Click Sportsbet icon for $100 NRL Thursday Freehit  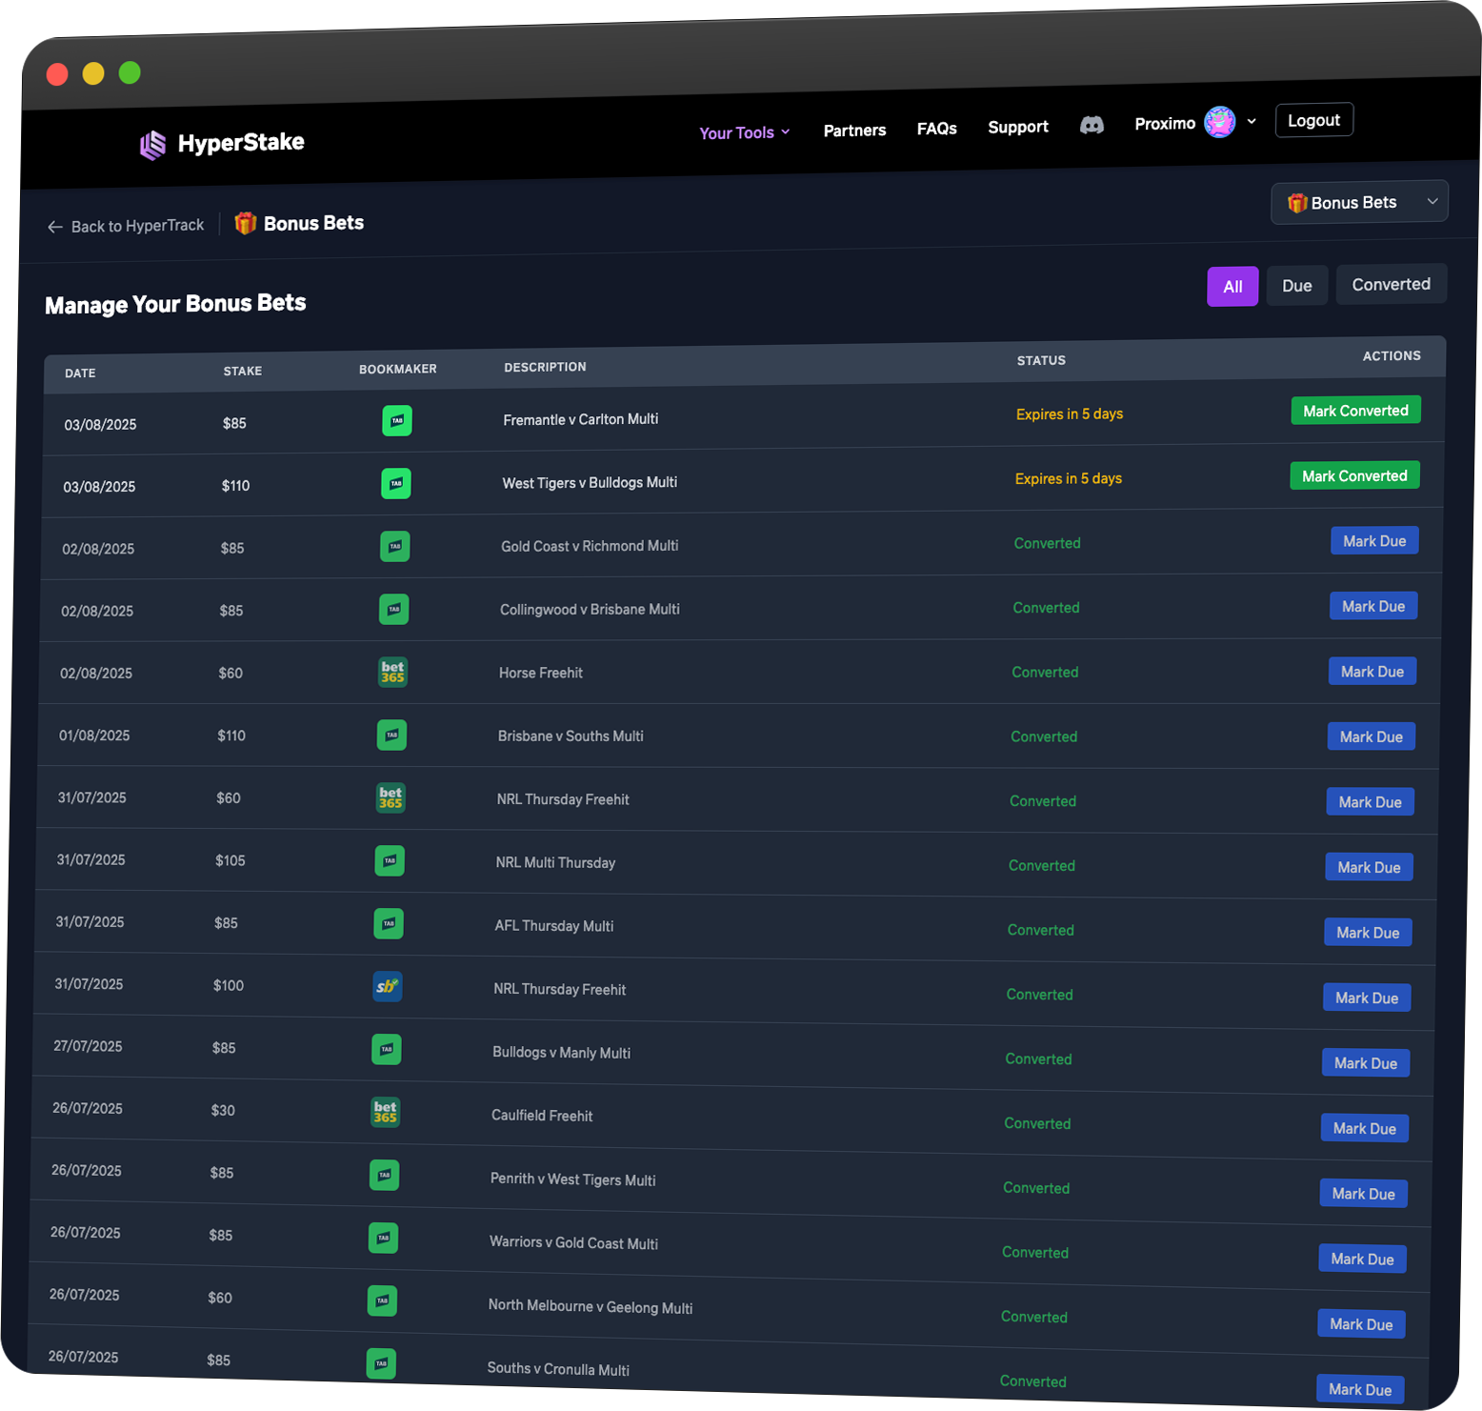point(387,986)
